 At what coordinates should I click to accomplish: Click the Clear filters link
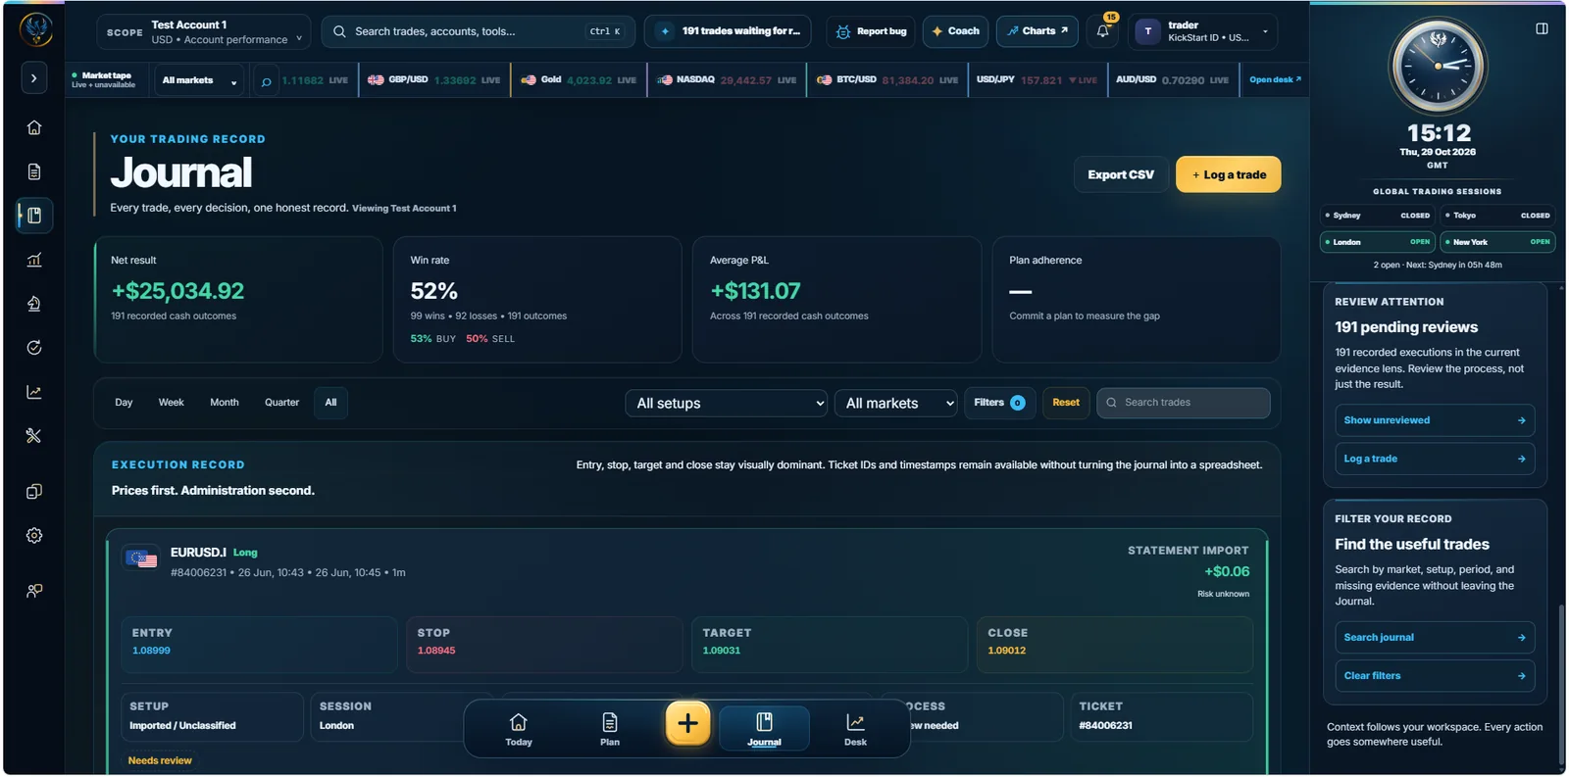click(1435, 676)
